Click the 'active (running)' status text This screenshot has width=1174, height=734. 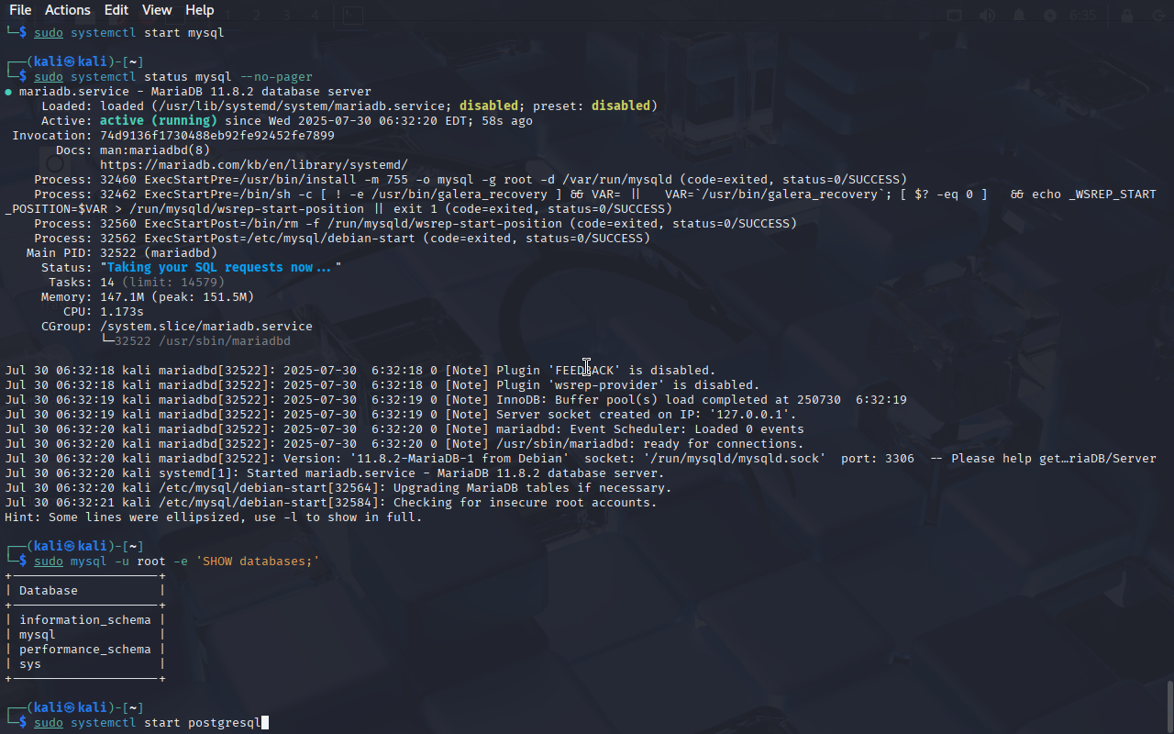click(x=159, y=121)
